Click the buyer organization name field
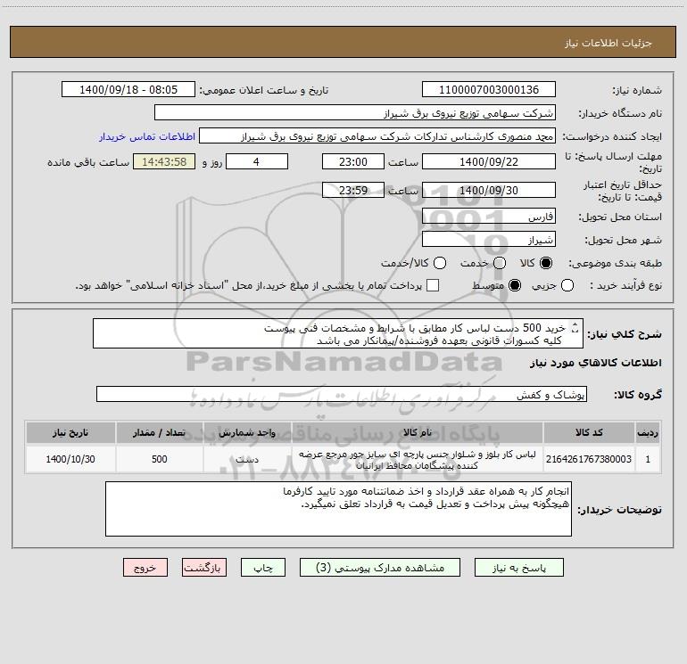The image size is (687, 664). pyautogui.click(x=355, y=112)
